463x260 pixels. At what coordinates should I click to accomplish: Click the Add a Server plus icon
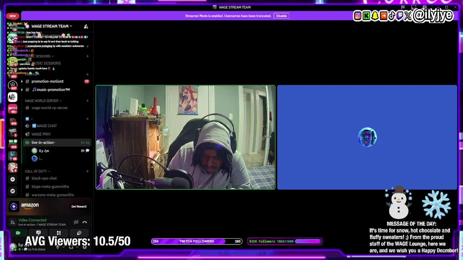(x=13, y=179)
